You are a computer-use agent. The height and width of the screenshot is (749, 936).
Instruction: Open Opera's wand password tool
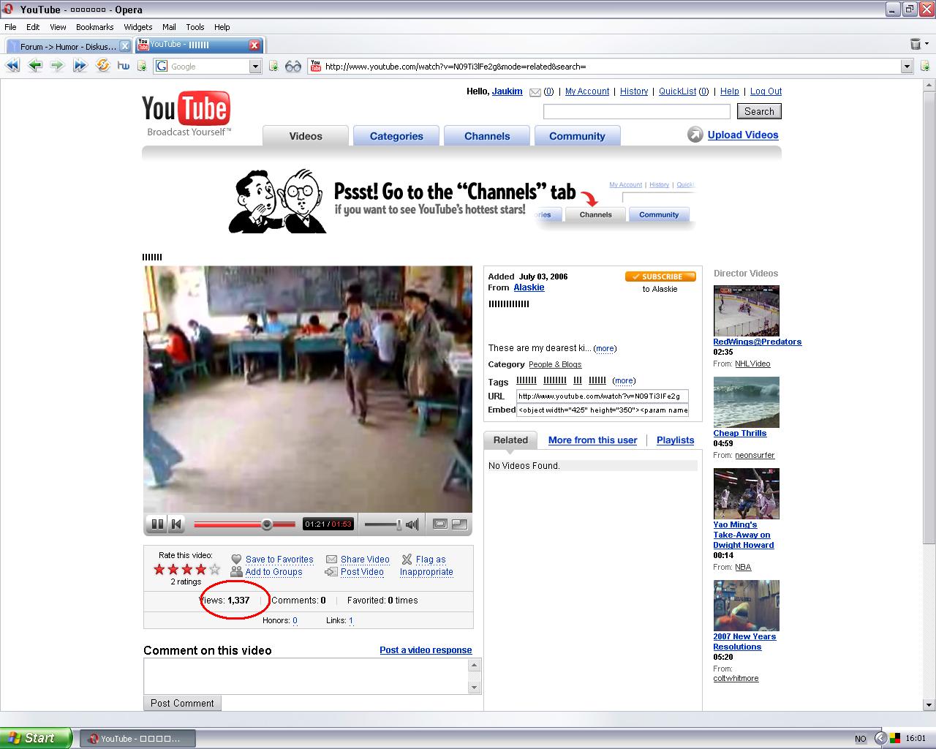124,66
